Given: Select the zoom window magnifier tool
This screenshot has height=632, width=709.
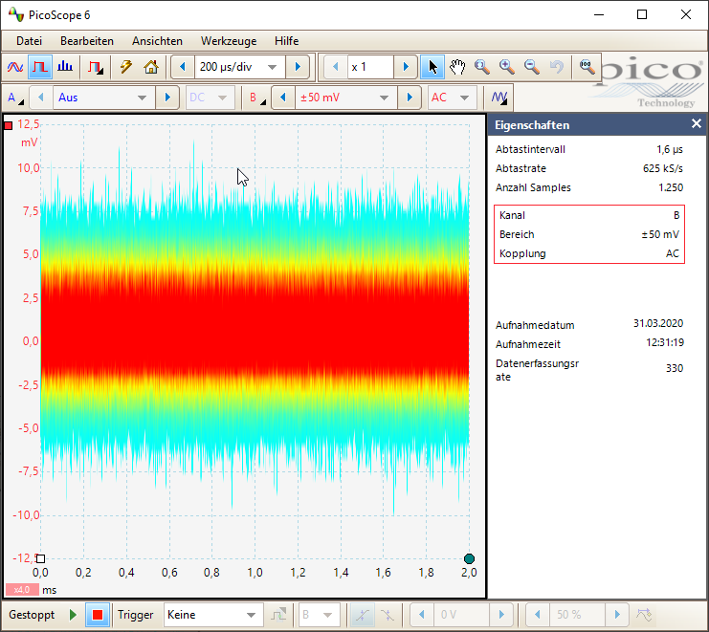Looking at the screenshot, I should tap(482, 67).
